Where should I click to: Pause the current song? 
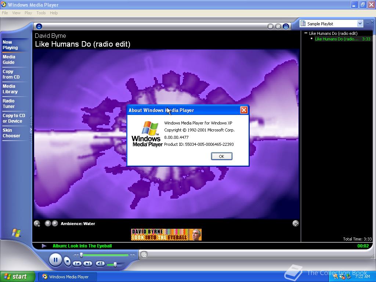pyautogui.click(x=55, y=260)
